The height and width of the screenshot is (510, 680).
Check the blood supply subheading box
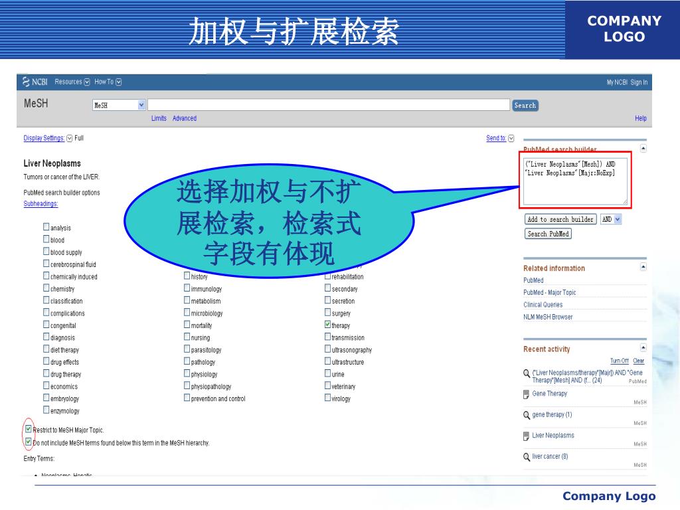46,250
